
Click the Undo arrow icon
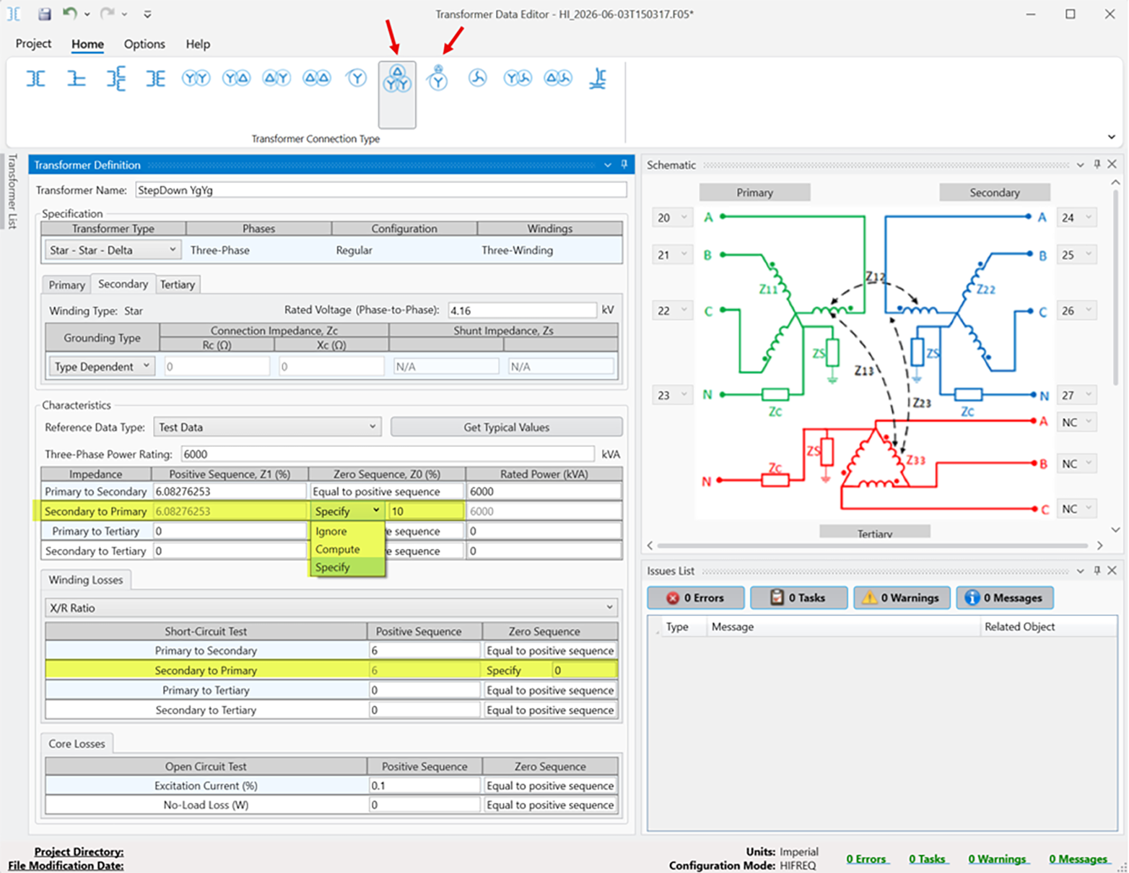click(x=69, y=13)
